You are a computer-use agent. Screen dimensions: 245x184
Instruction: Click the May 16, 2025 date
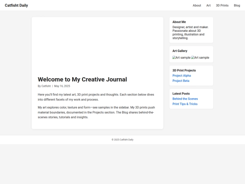(x=62, y=86)
